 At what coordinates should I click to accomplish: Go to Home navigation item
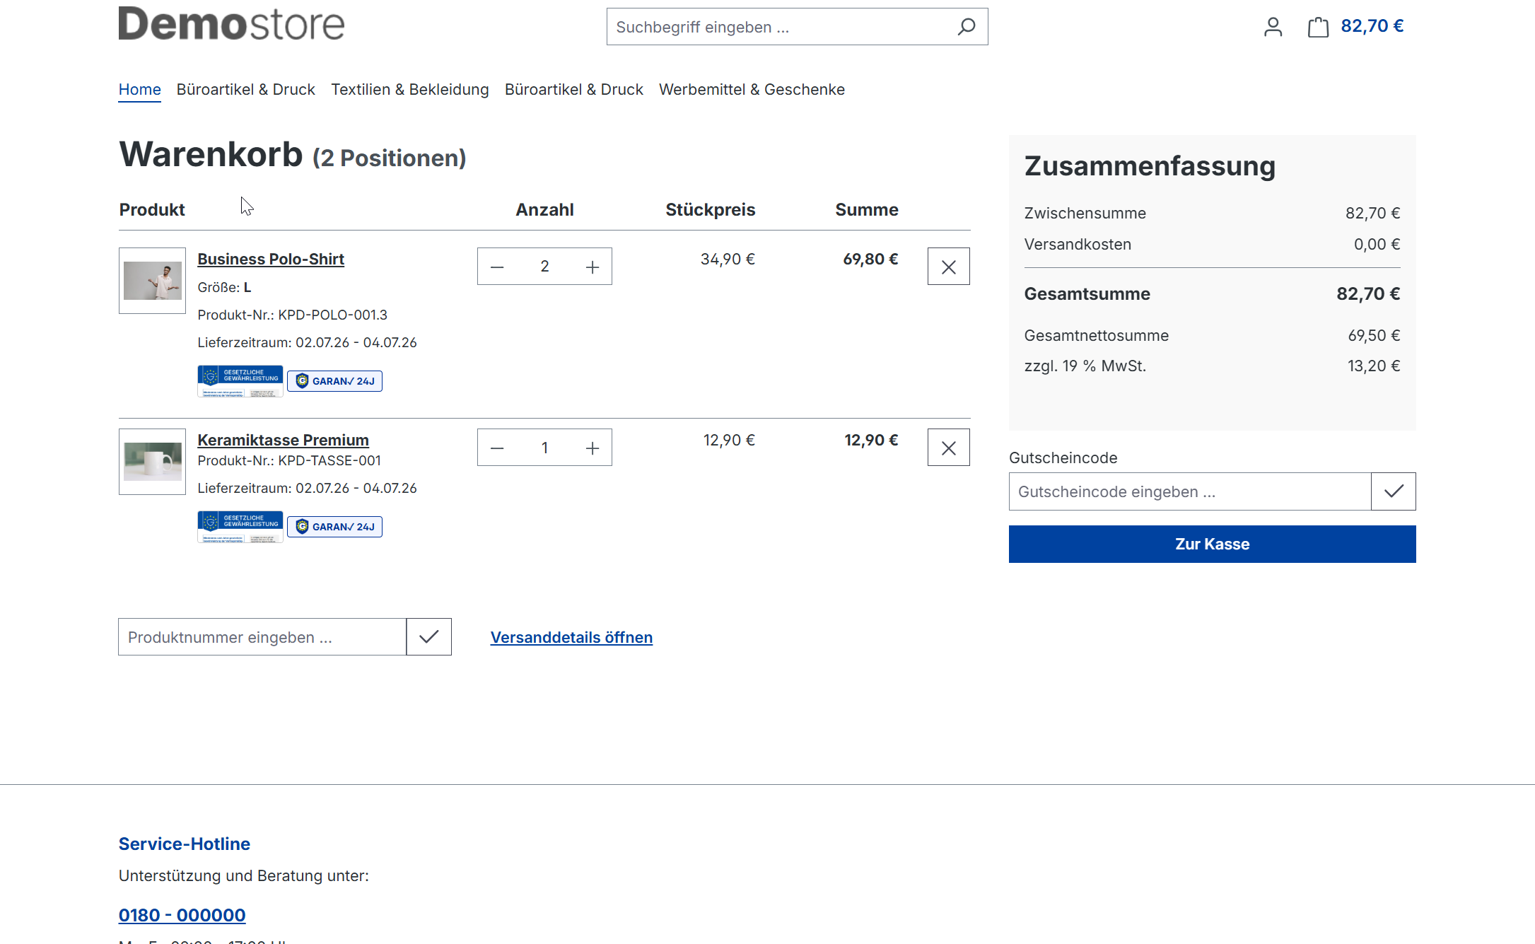[x=139, y=90]
